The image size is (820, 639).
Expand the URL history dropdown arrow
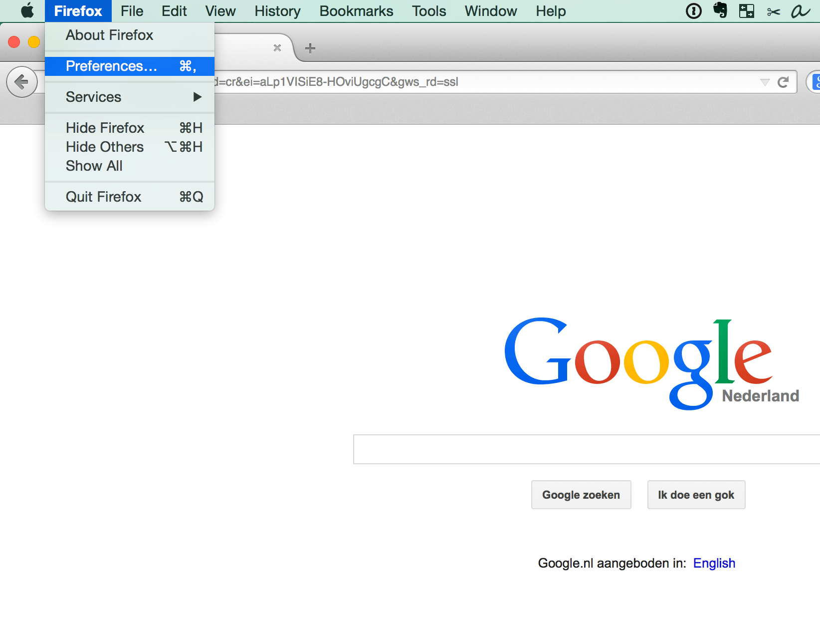pos(765,82)
